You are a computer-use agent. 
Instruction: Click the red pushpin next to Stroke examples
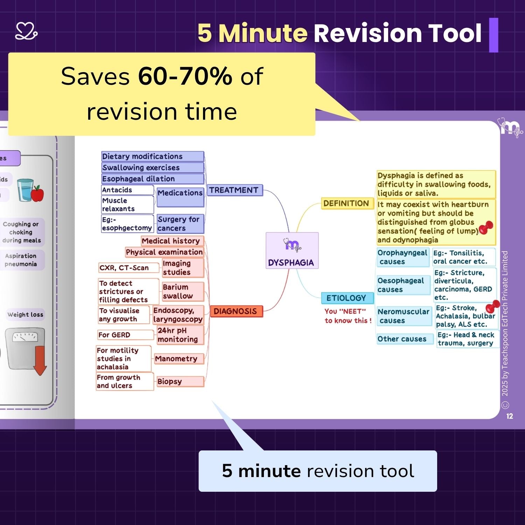pyautogui.click(x=492, y=307)
